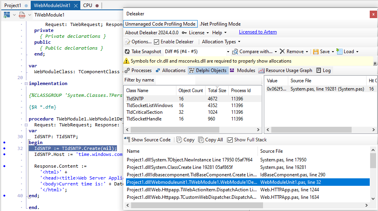Click the Copy All icon
378x211 pixels.
[x=201, y=140]
